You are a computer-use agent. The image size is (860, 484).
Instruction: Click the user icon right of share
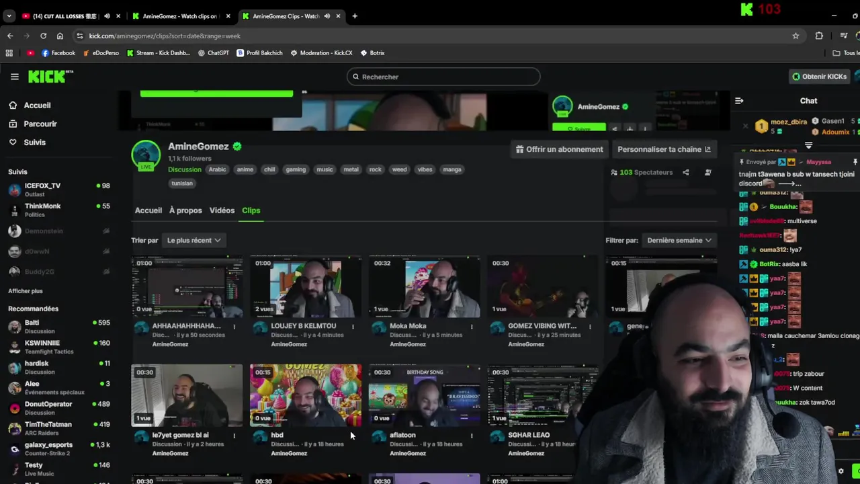click(x=707, y=172)
